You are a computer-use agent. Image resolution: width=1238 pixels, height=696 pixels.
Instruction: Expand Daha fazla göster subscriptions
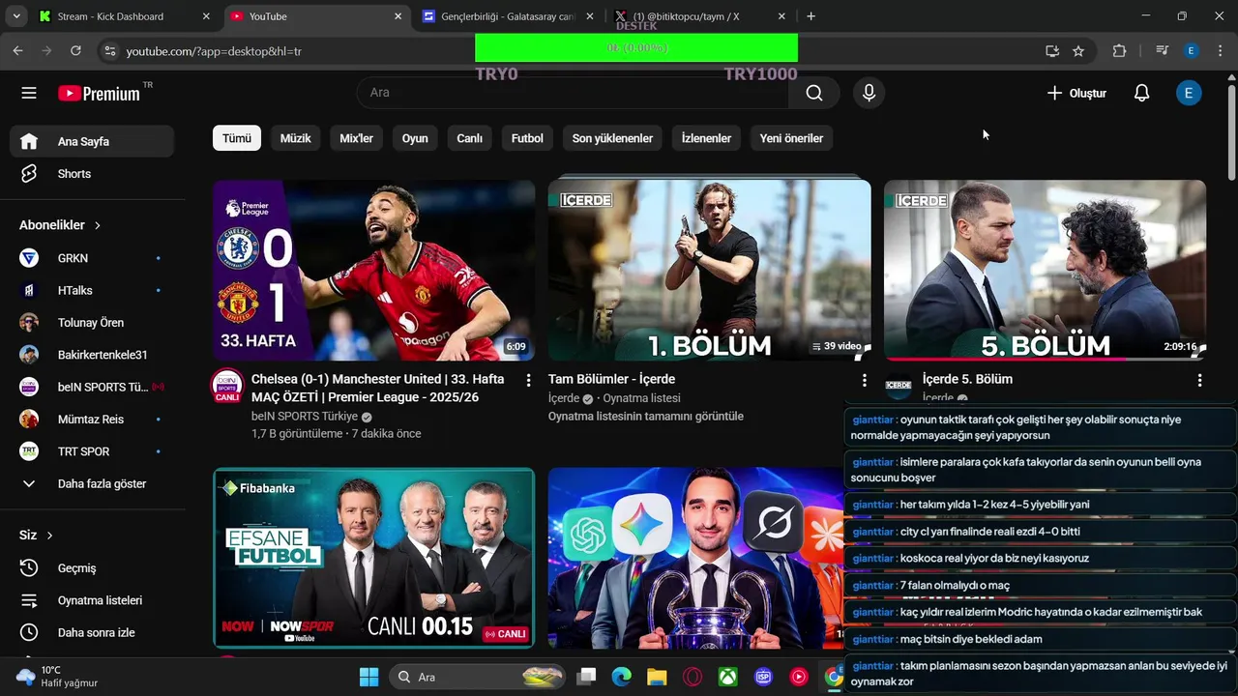92,483
